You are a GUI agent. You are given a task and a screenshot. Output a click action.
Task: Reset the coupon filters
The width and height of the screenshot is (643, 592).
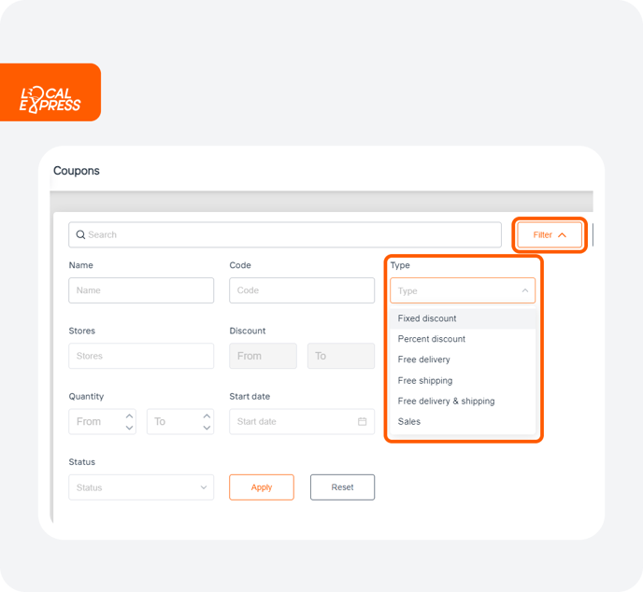(342, 487)
